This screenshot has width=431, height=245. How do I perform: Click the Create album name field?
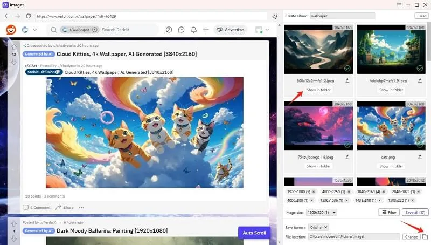tap(343, 16)
